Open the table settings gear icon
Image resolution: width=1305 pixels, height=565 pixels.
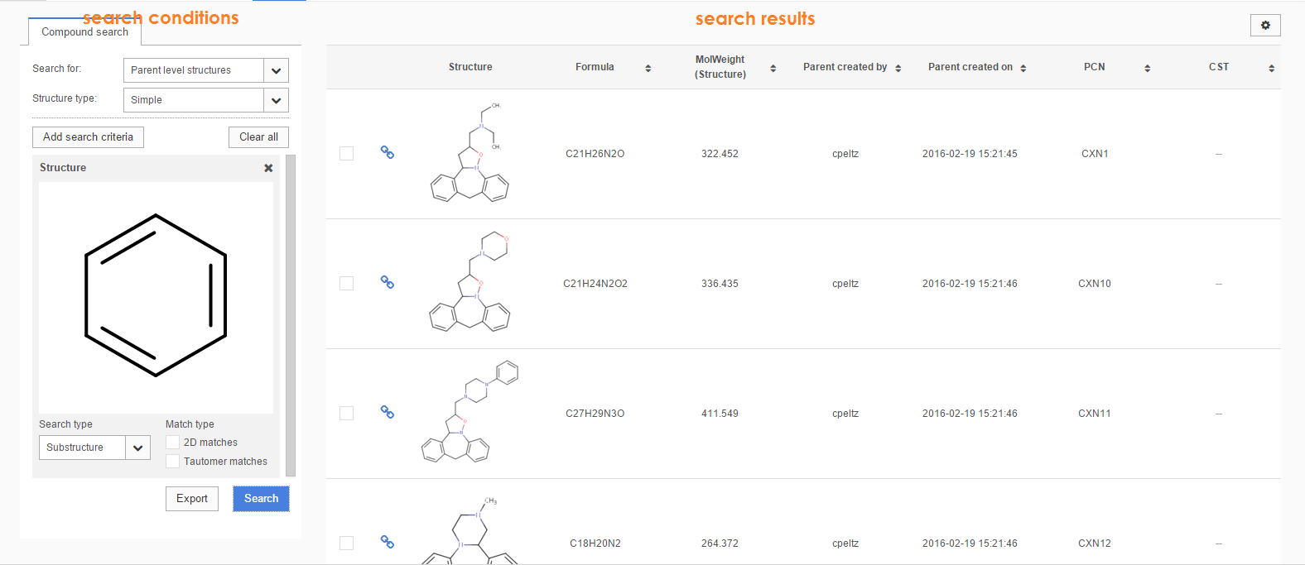[1264, 26]
